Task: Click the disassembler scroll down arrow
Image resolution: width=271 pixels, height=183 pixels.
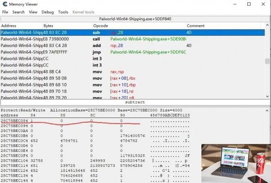Action: coord(267,96)
